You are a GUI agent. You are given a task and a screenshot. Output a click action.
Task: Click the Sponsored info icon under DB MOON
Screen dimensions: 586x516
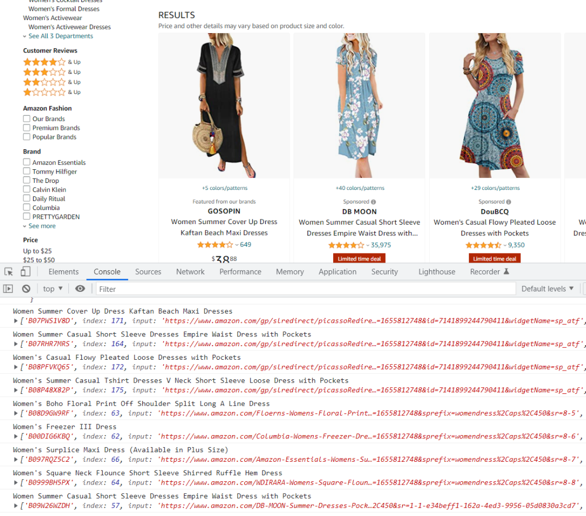[x=373, y=202]
